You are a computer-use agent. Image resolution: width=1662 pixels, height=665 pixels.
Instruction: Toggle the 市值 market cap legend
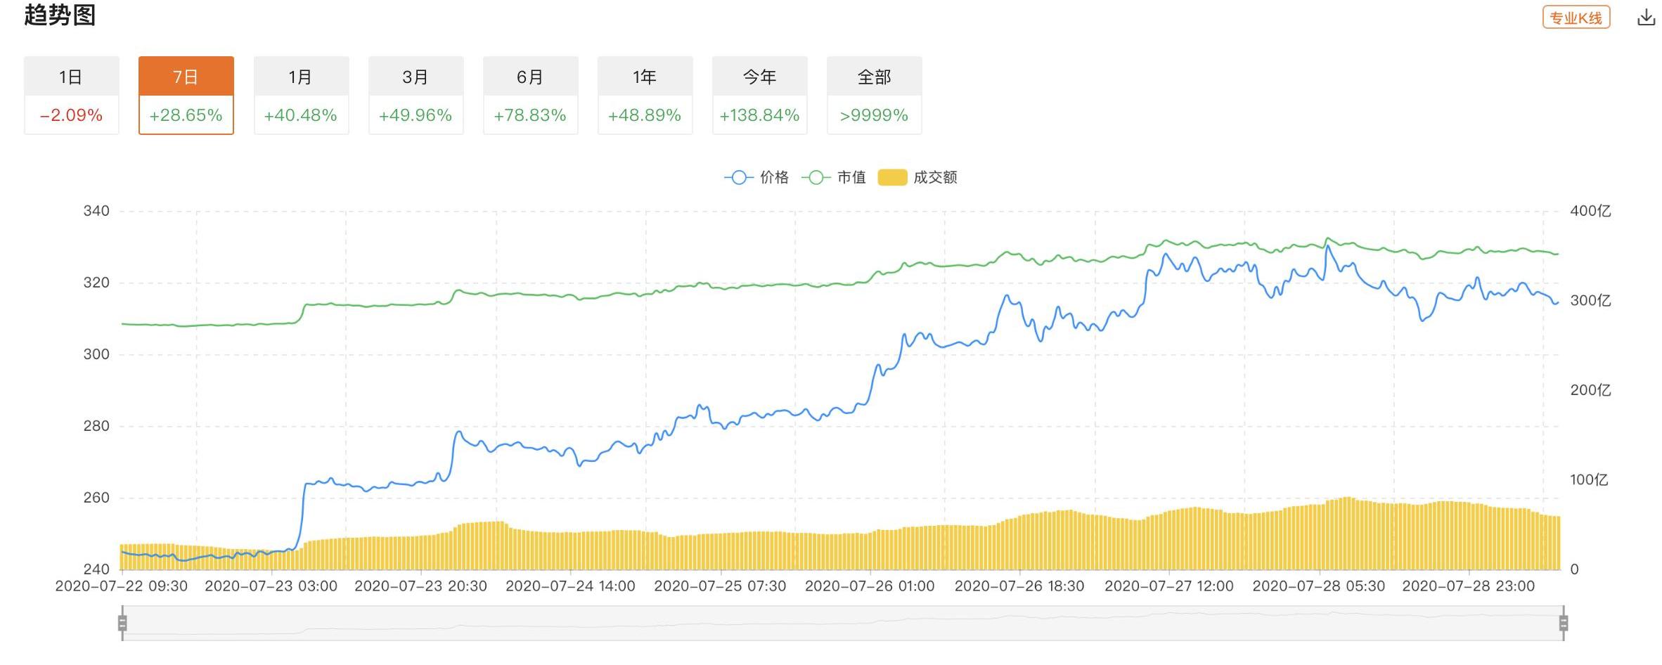[x=851, y=178]
